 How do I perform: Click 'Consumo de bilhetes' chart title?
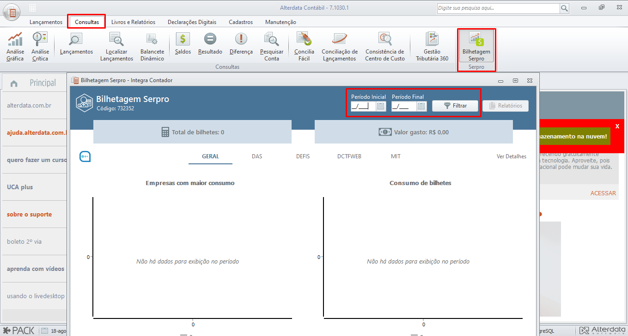(x=421, y=183)
